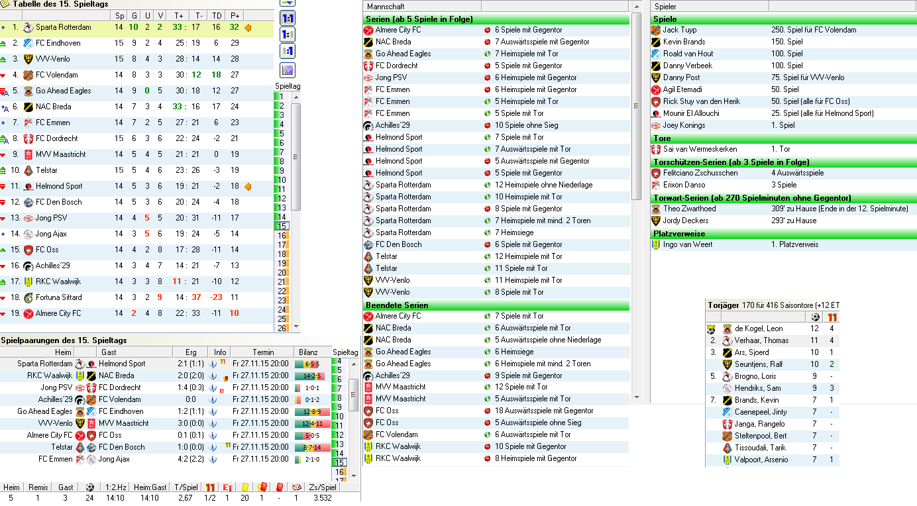Screen dimensions: 917x506
Task: Click the 'Beendete Serien' group header
Action: click(496, 305)
